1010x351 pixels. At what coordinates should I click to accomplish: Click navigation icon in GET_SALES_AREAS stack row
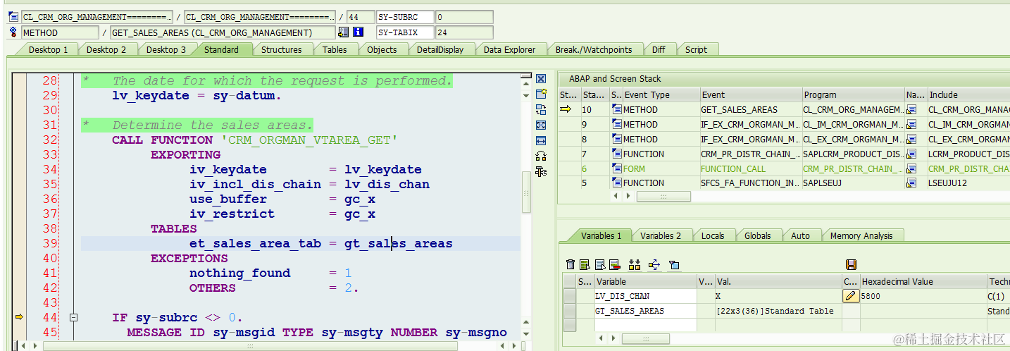pos(911,109)
